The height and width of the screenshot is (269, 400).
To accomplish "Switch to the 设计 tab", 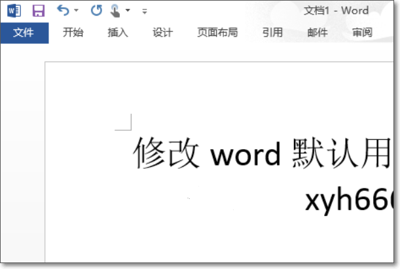I will tap(163, 33).
